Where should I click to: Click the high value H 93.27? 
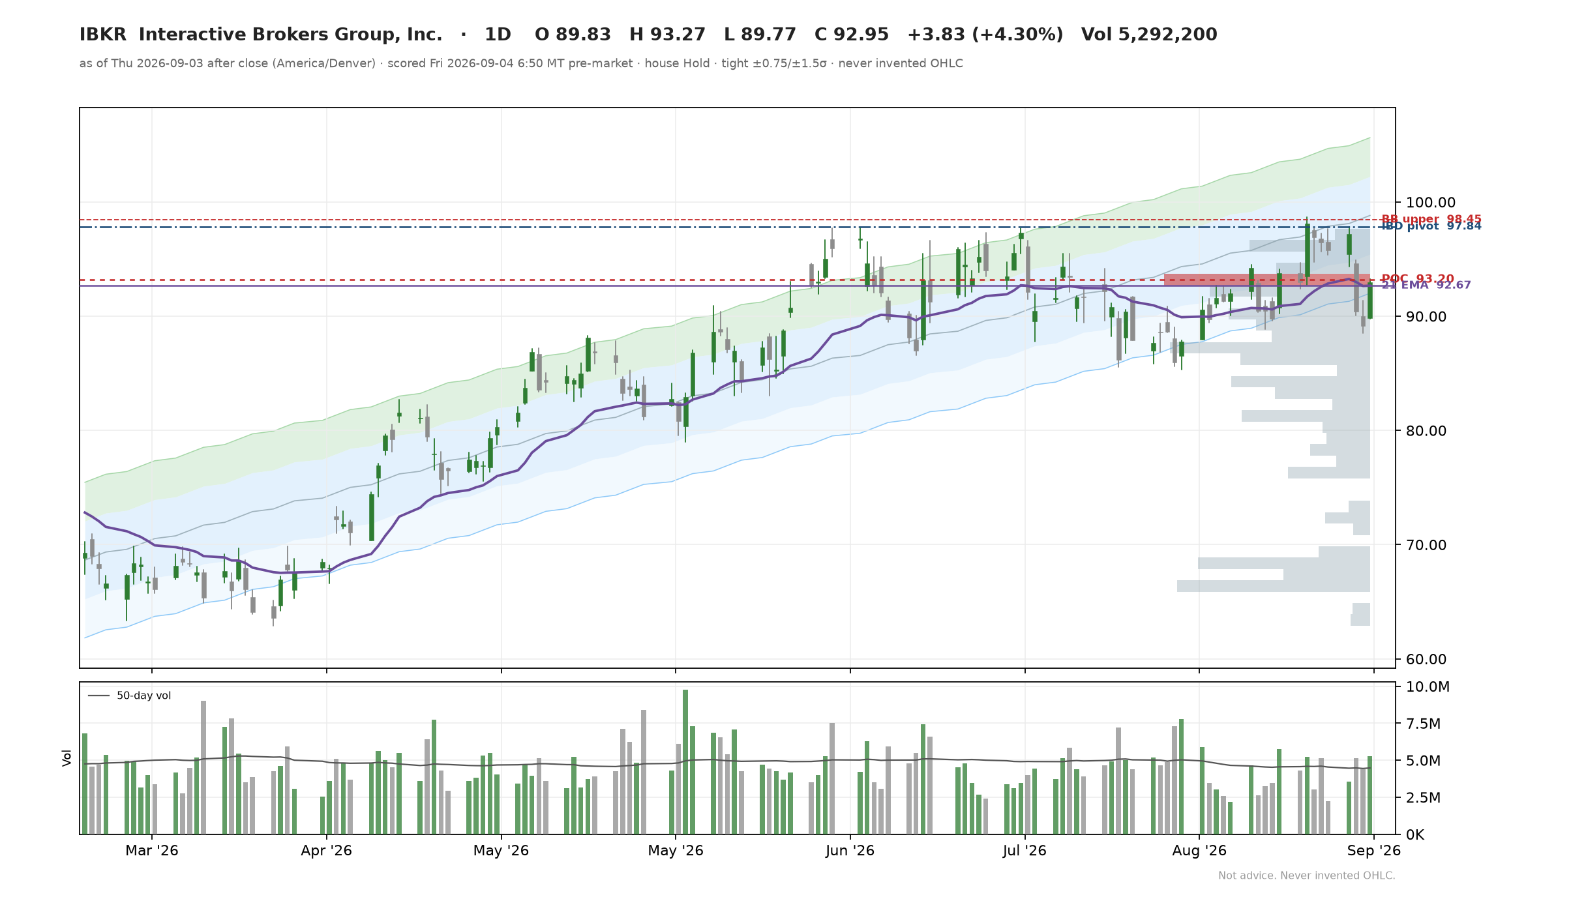(x=667, y=35)
